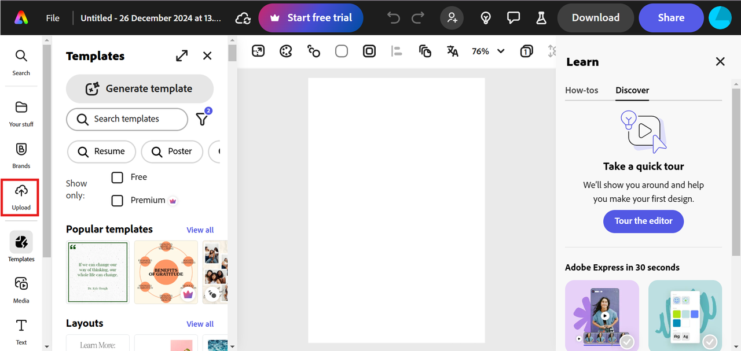Viewport: 741px width, 351px height.
Task: Open the pages count icon
Action: click(526, 51)
